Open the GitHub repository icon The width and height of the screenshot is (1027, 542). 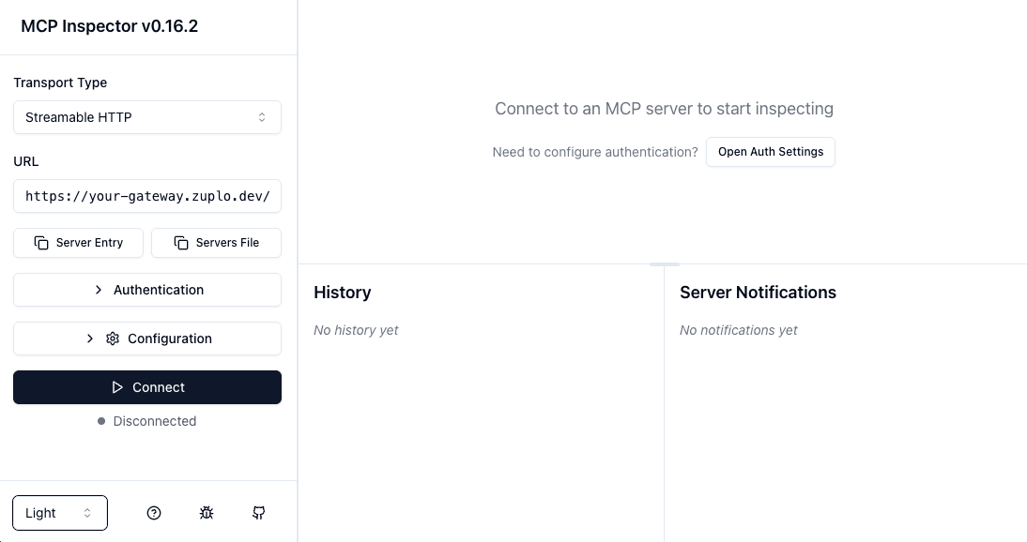tap(259, 513)
